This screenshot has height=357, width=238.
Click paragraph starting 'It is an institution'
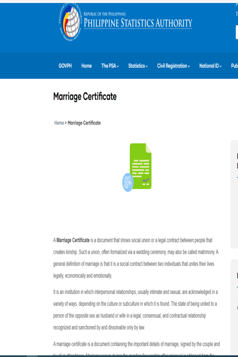click(136, 310)
